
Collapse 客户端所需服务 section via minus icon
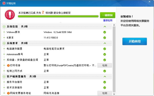coord(4,76)
